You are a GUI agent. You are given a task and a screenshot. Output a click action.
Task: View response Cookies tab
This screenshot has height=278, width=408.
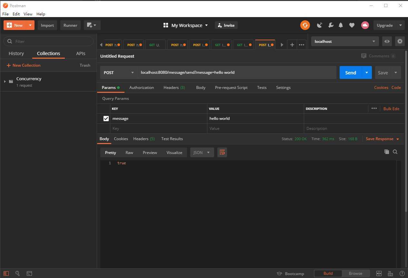click(x=121, y=139)
